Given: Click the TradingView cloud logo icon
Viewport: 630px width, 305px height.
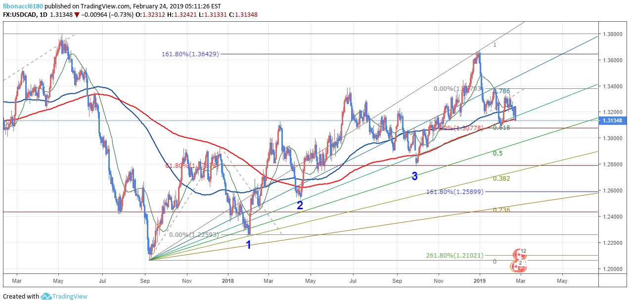Looking at the screenshot, I should click(46, 296).
